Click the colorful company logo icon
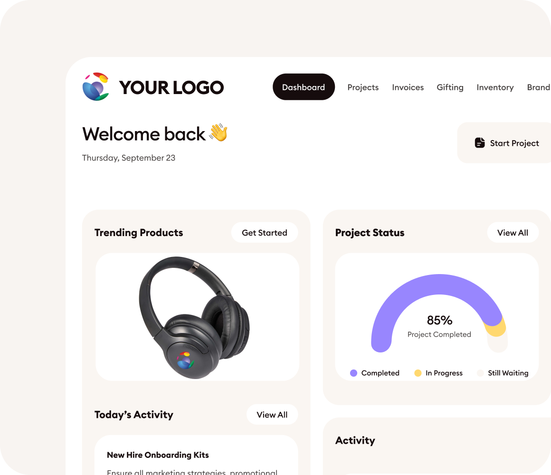This screenshot has height=475, width=551. click(96, 87)
